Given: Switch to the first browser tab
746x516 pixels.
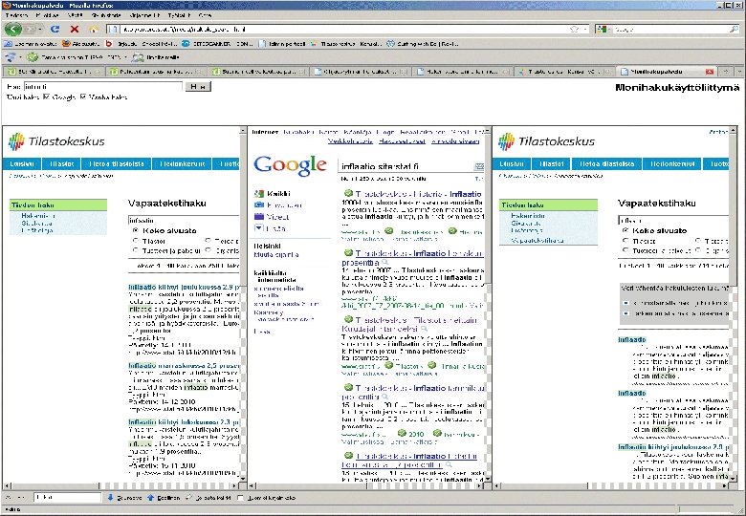Looking at the screenshot, I should click(53, 72).
